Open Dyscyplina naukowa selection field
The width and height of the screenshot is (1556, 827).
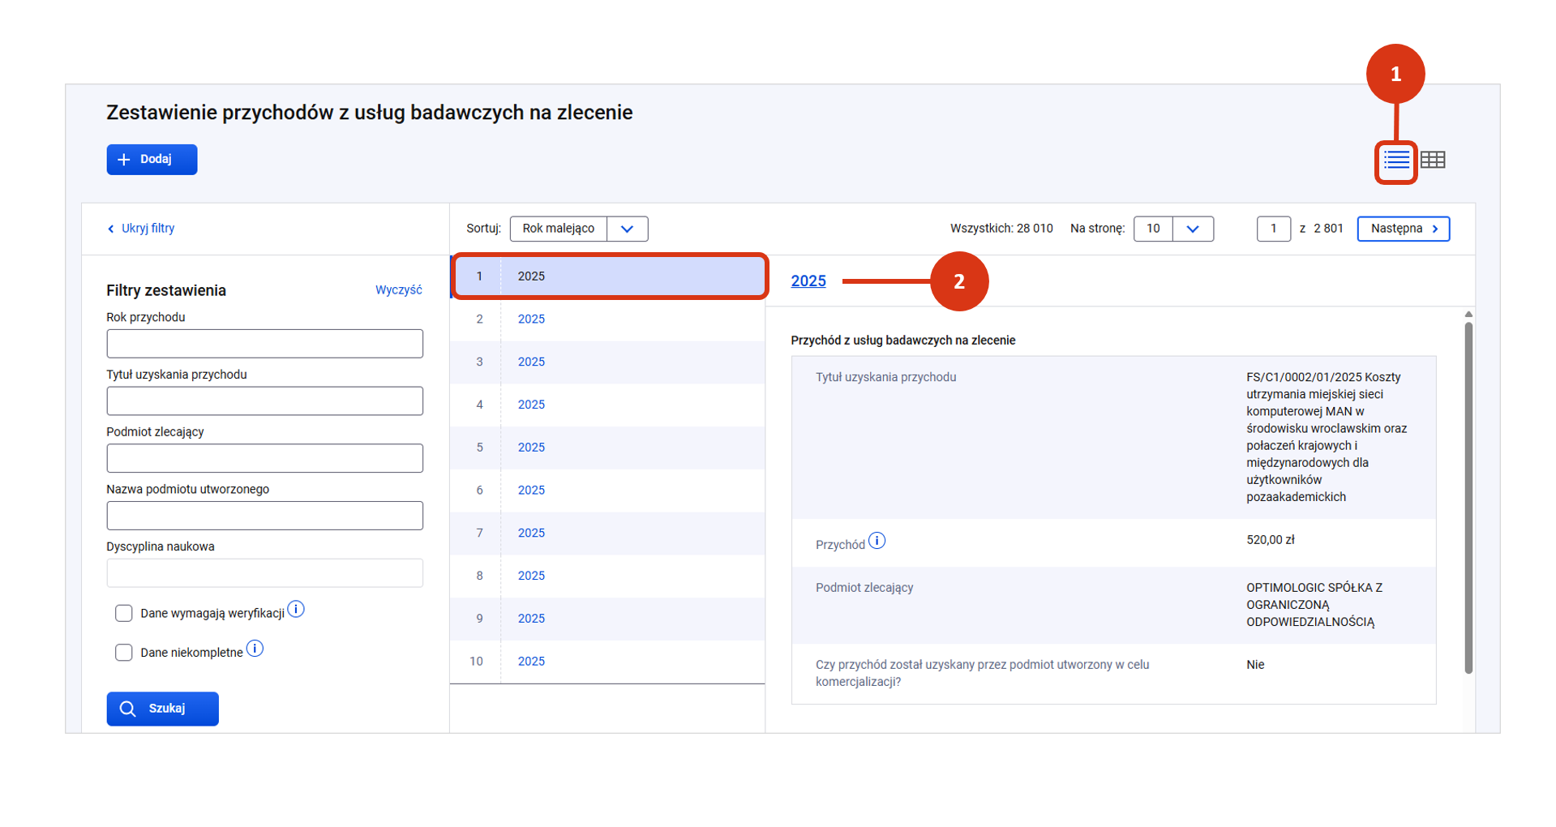264,572
